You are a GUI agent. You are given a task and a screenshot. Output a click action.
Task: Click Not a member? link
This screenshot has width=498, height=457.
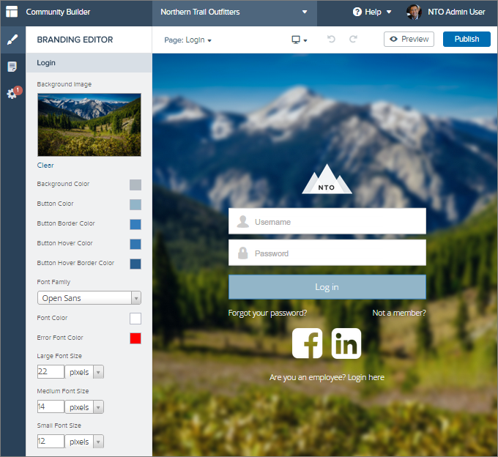click(399, 313)
